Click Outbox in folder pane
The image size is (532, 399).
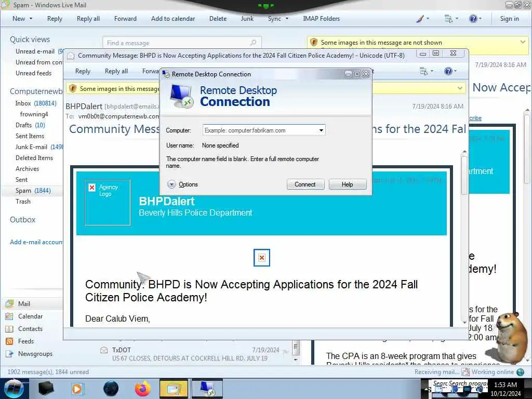(x=22, y=220)
